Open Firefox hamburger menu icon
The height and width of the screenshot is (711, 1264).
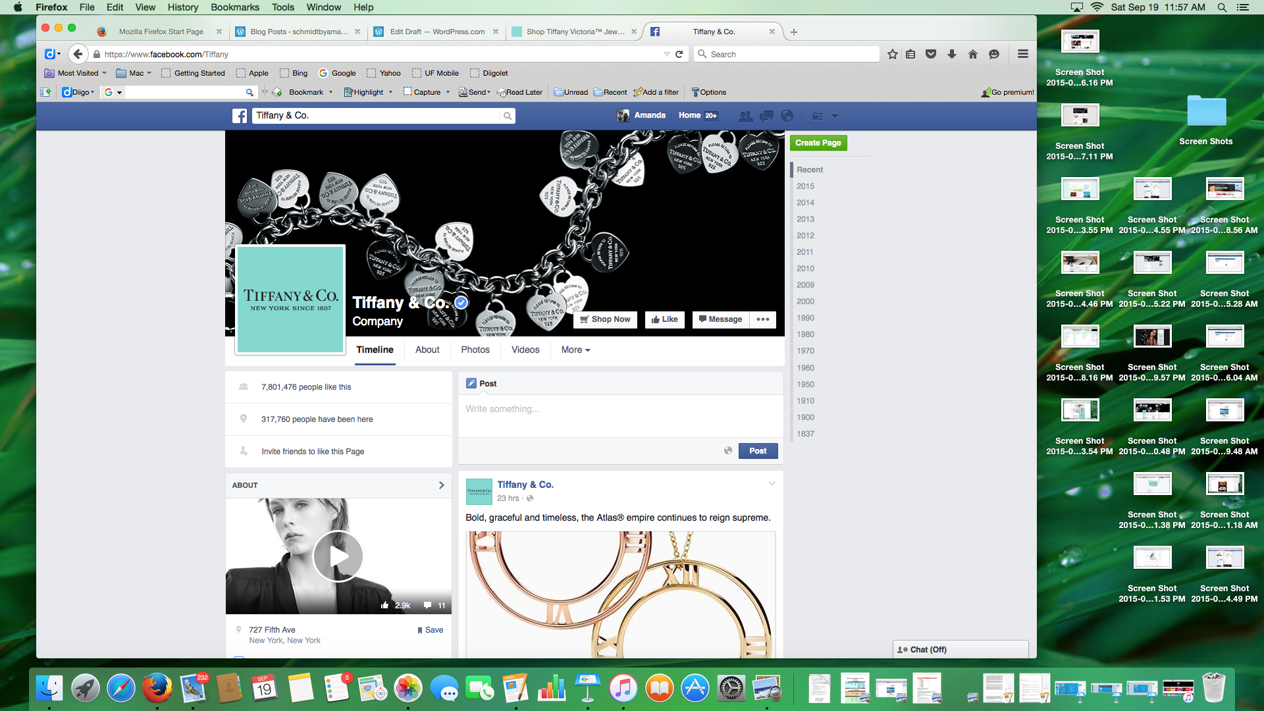coord(1022,54)
